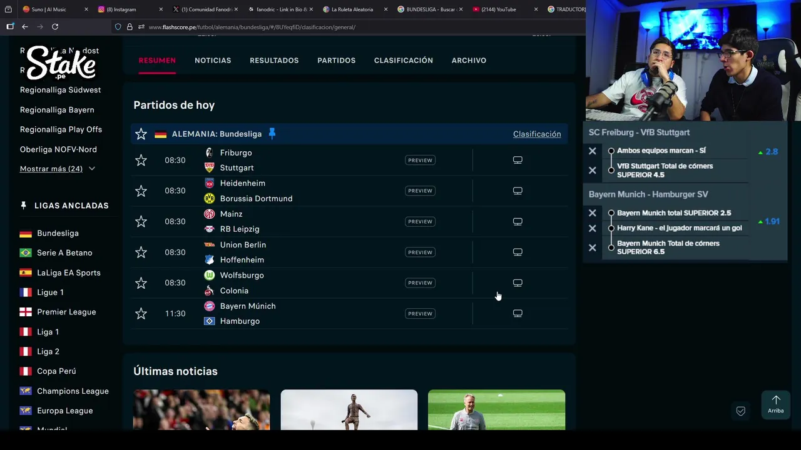Go to top with the Arriba button
Screen dimensions: 801x450
point(776,405)
